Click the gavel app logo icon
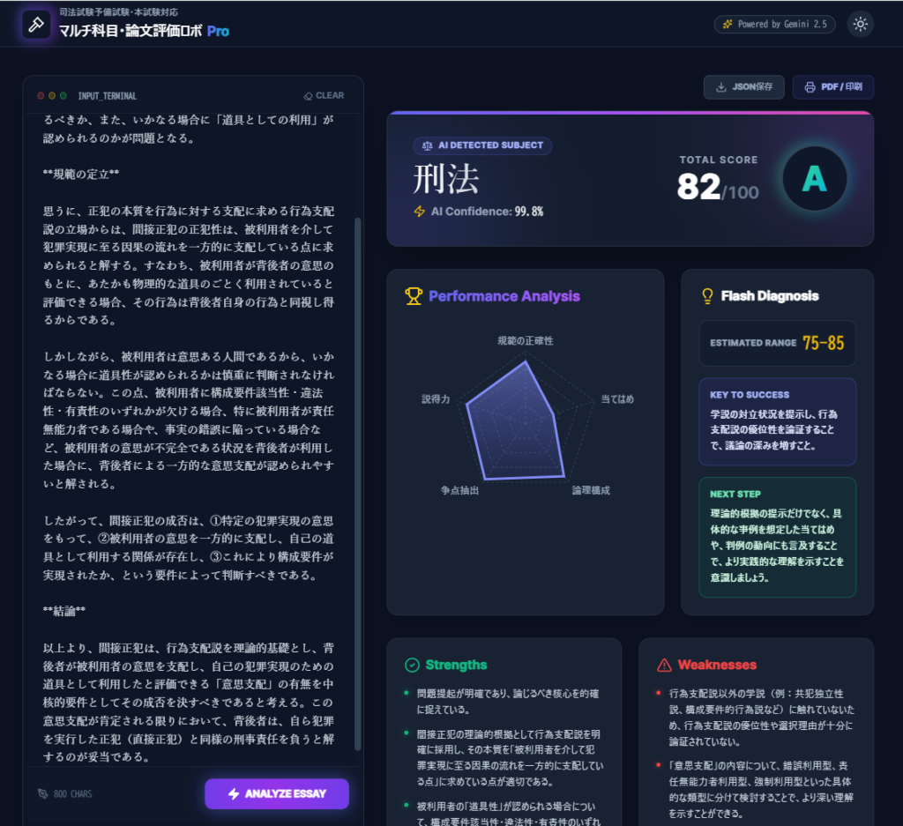Viewport: 903px width, 826px height. point(36,24)
